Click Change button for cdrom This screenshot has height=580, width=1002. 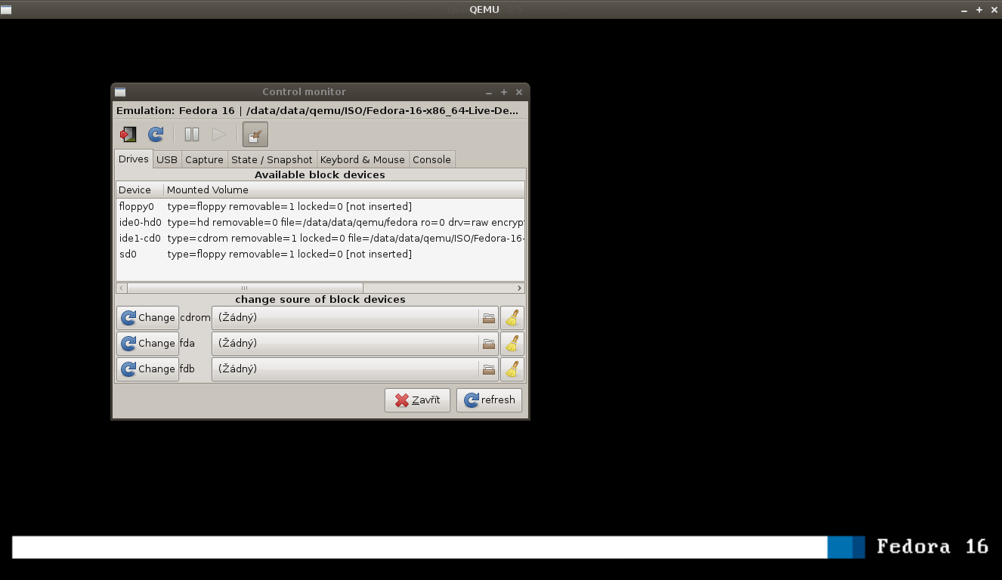point(148,318)
